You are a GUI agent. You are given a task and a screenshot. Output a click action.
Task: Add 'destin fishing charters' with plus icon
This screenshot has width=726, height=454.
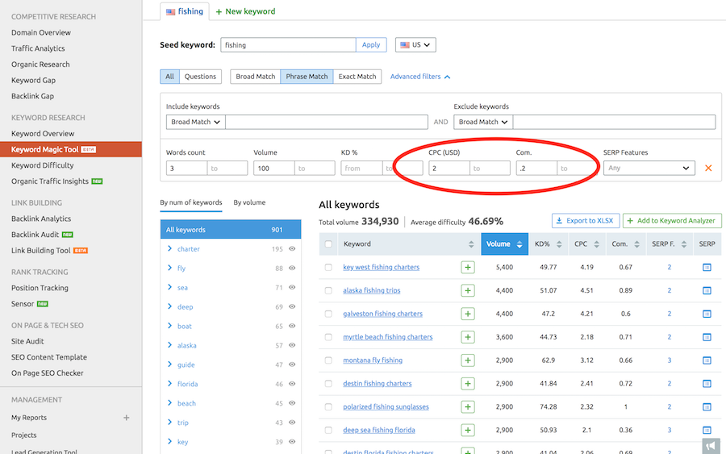(x=468, y=383)
